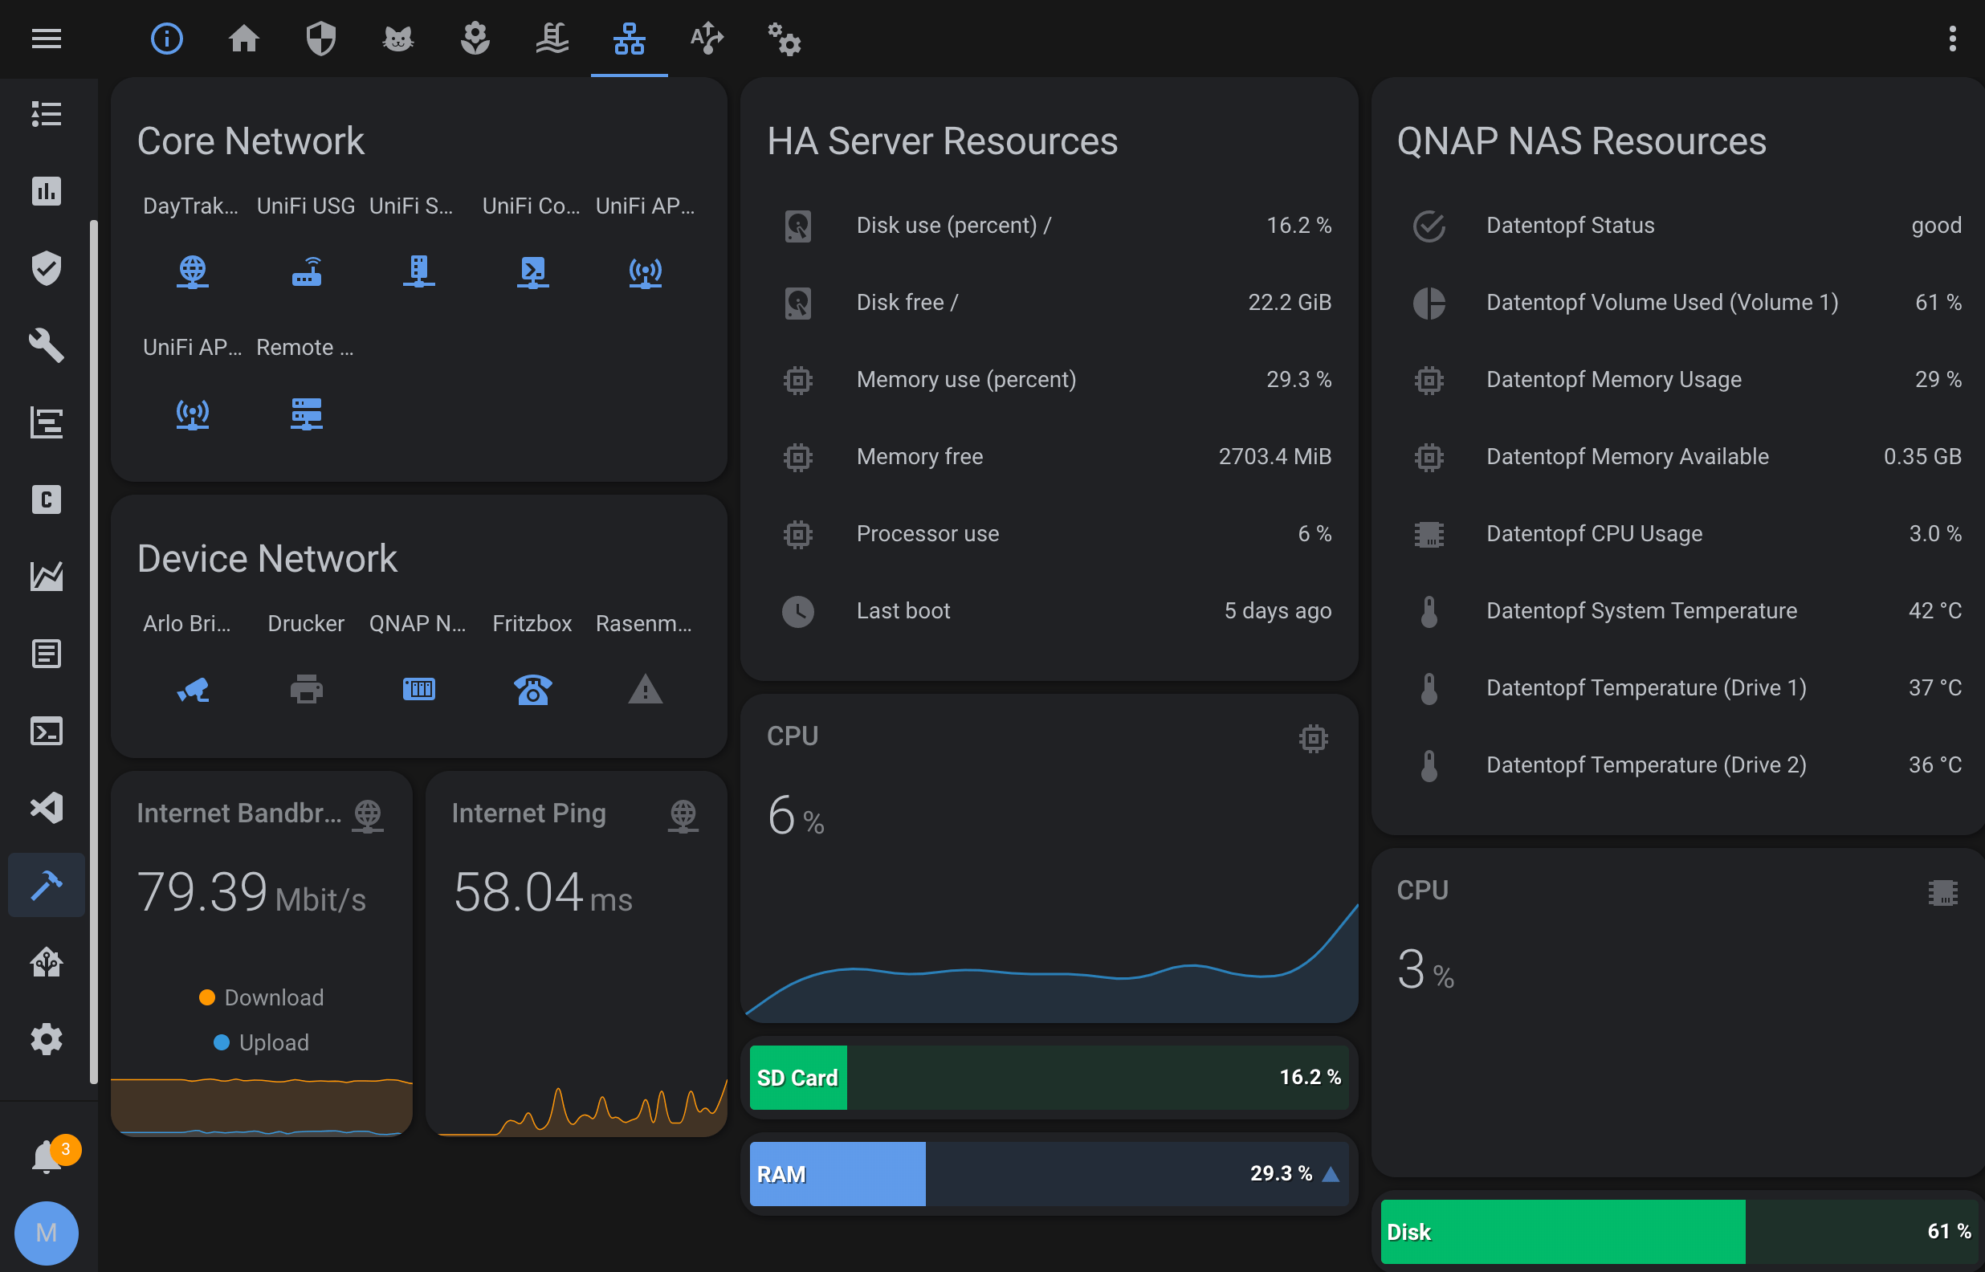Open the M user profile avatar
This screenshot has height=1272, width=1985.
[47, 1233]
